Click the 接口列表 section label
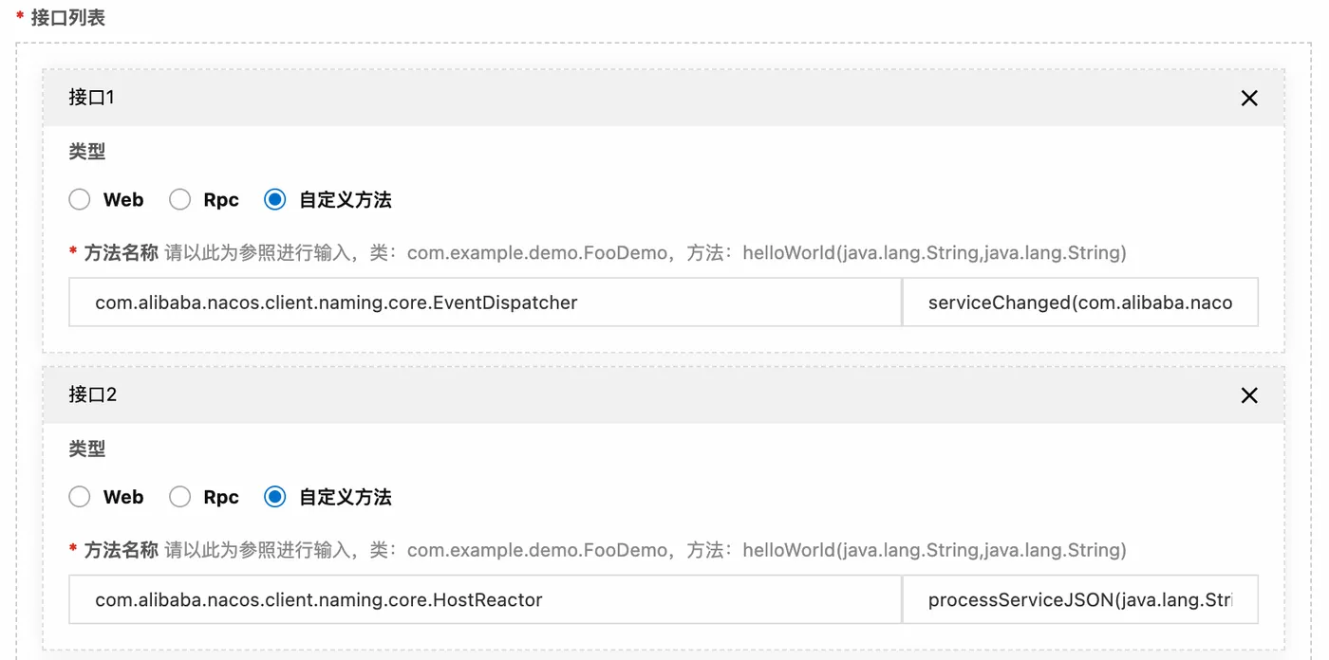 [x=67, y=17]
